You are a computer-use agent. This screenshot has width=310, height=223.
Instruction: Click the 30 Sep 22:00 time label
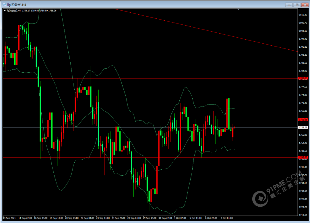pos(165,218)
